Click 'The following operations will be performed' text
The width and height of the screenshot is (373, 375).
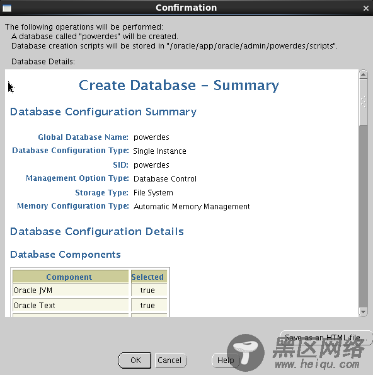84,26
